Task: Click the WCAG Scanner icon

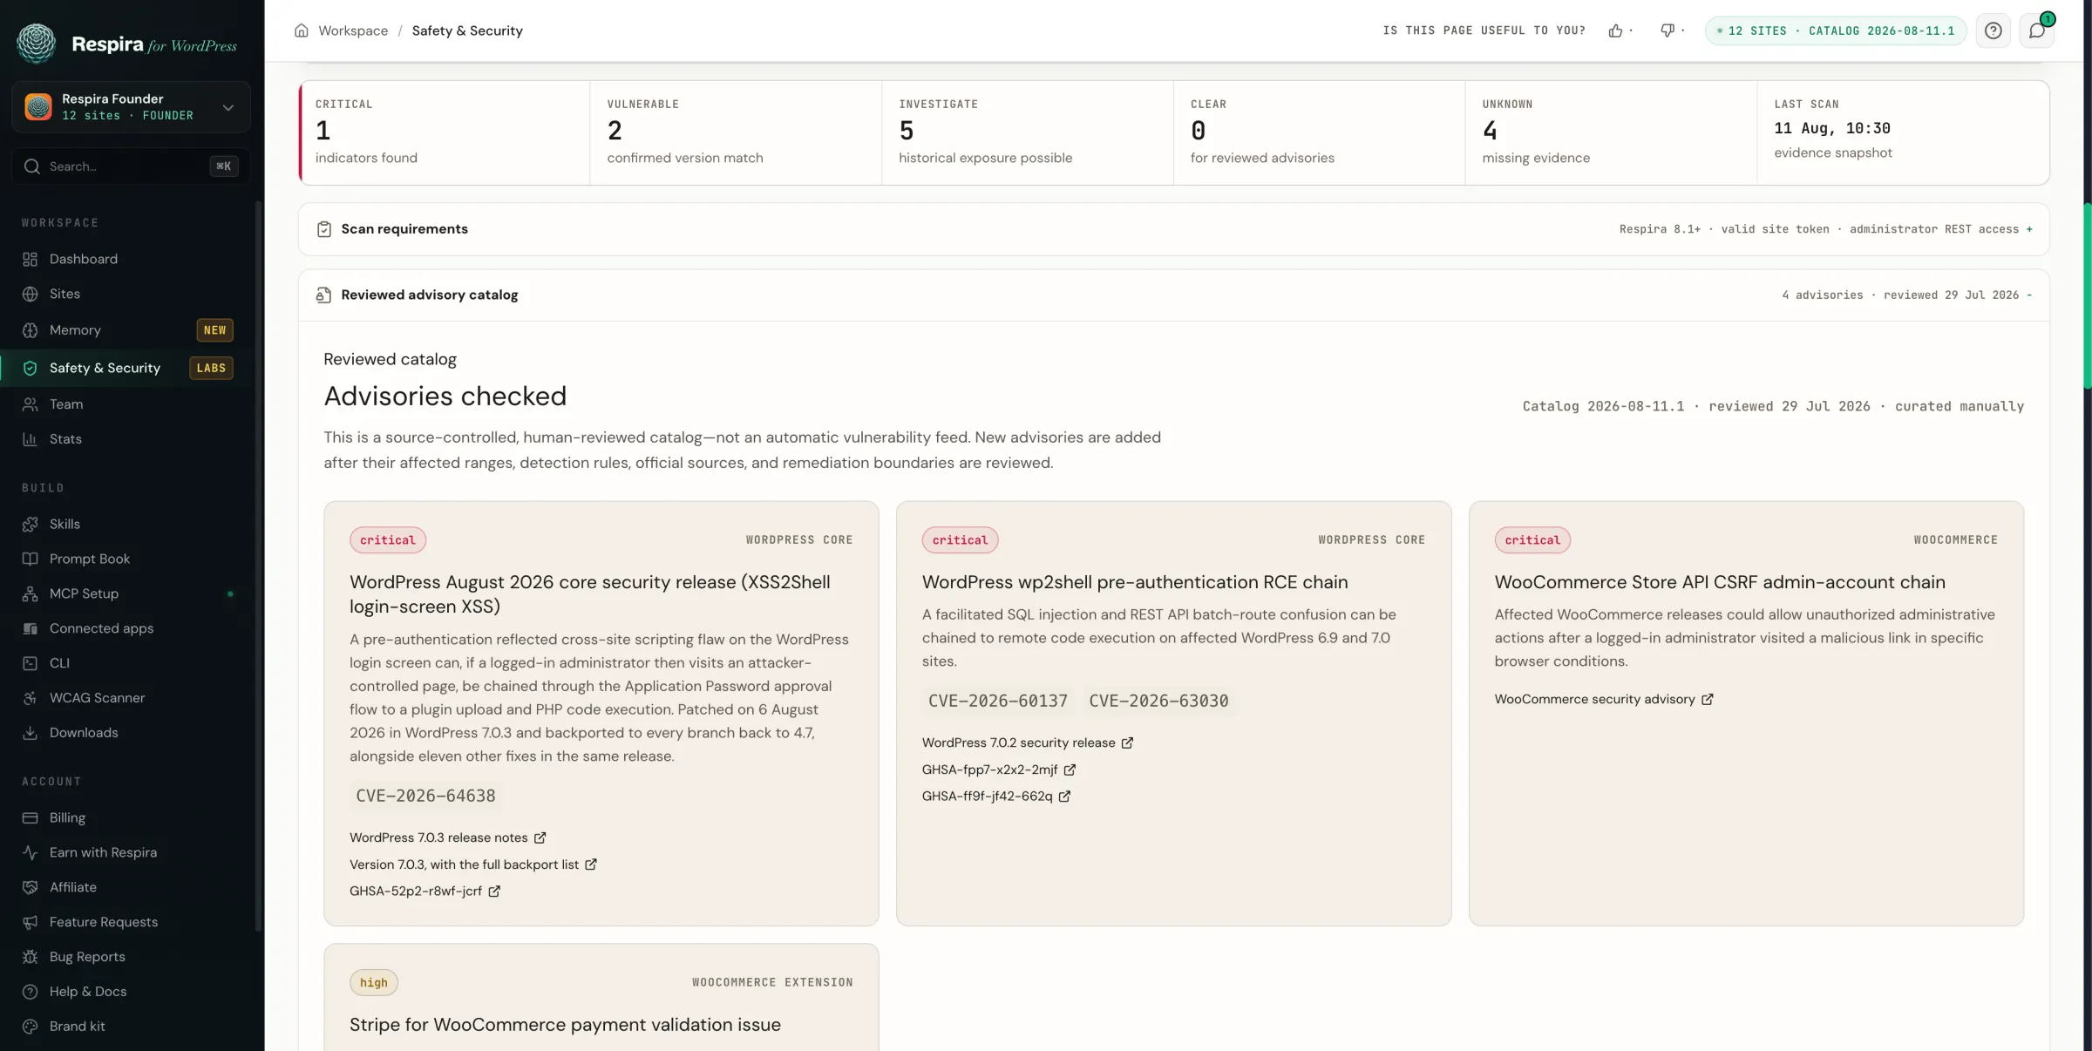Action: (x=31, y=698)
